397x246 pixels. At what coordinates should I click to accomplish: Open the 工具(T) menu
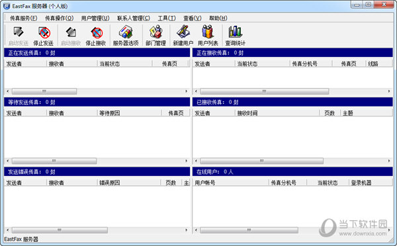pos(167,18)
